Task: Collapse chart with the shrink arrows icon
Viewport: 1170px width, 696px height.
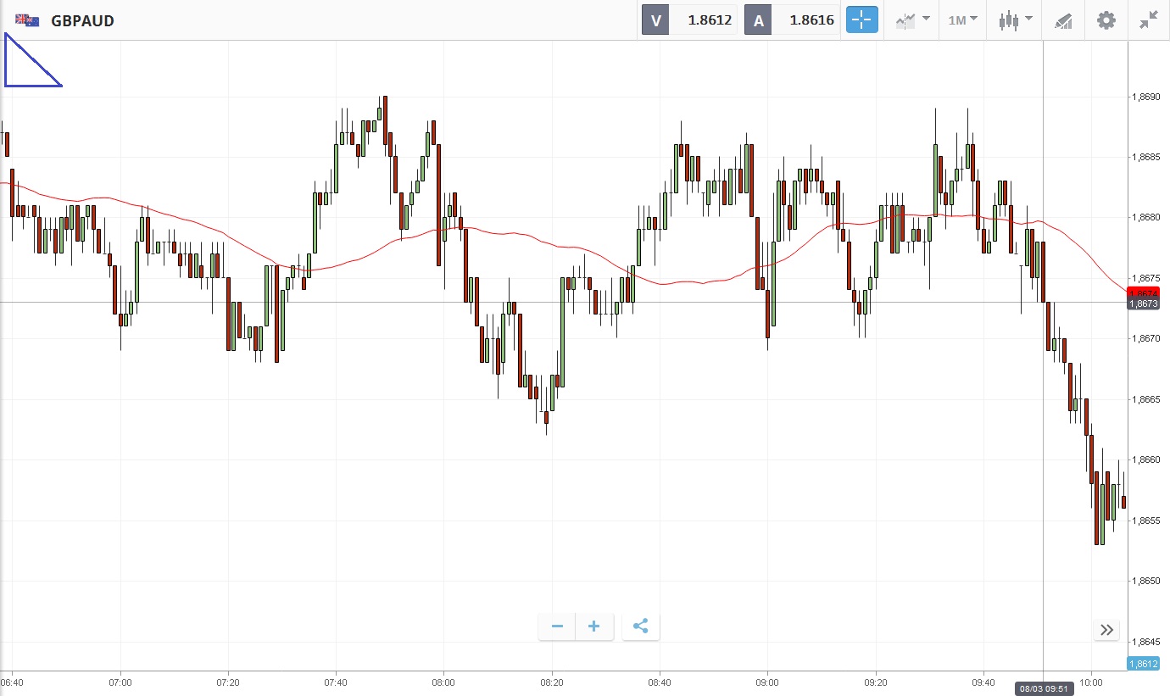Action: pyautogui.click(x=1149, y=20)
